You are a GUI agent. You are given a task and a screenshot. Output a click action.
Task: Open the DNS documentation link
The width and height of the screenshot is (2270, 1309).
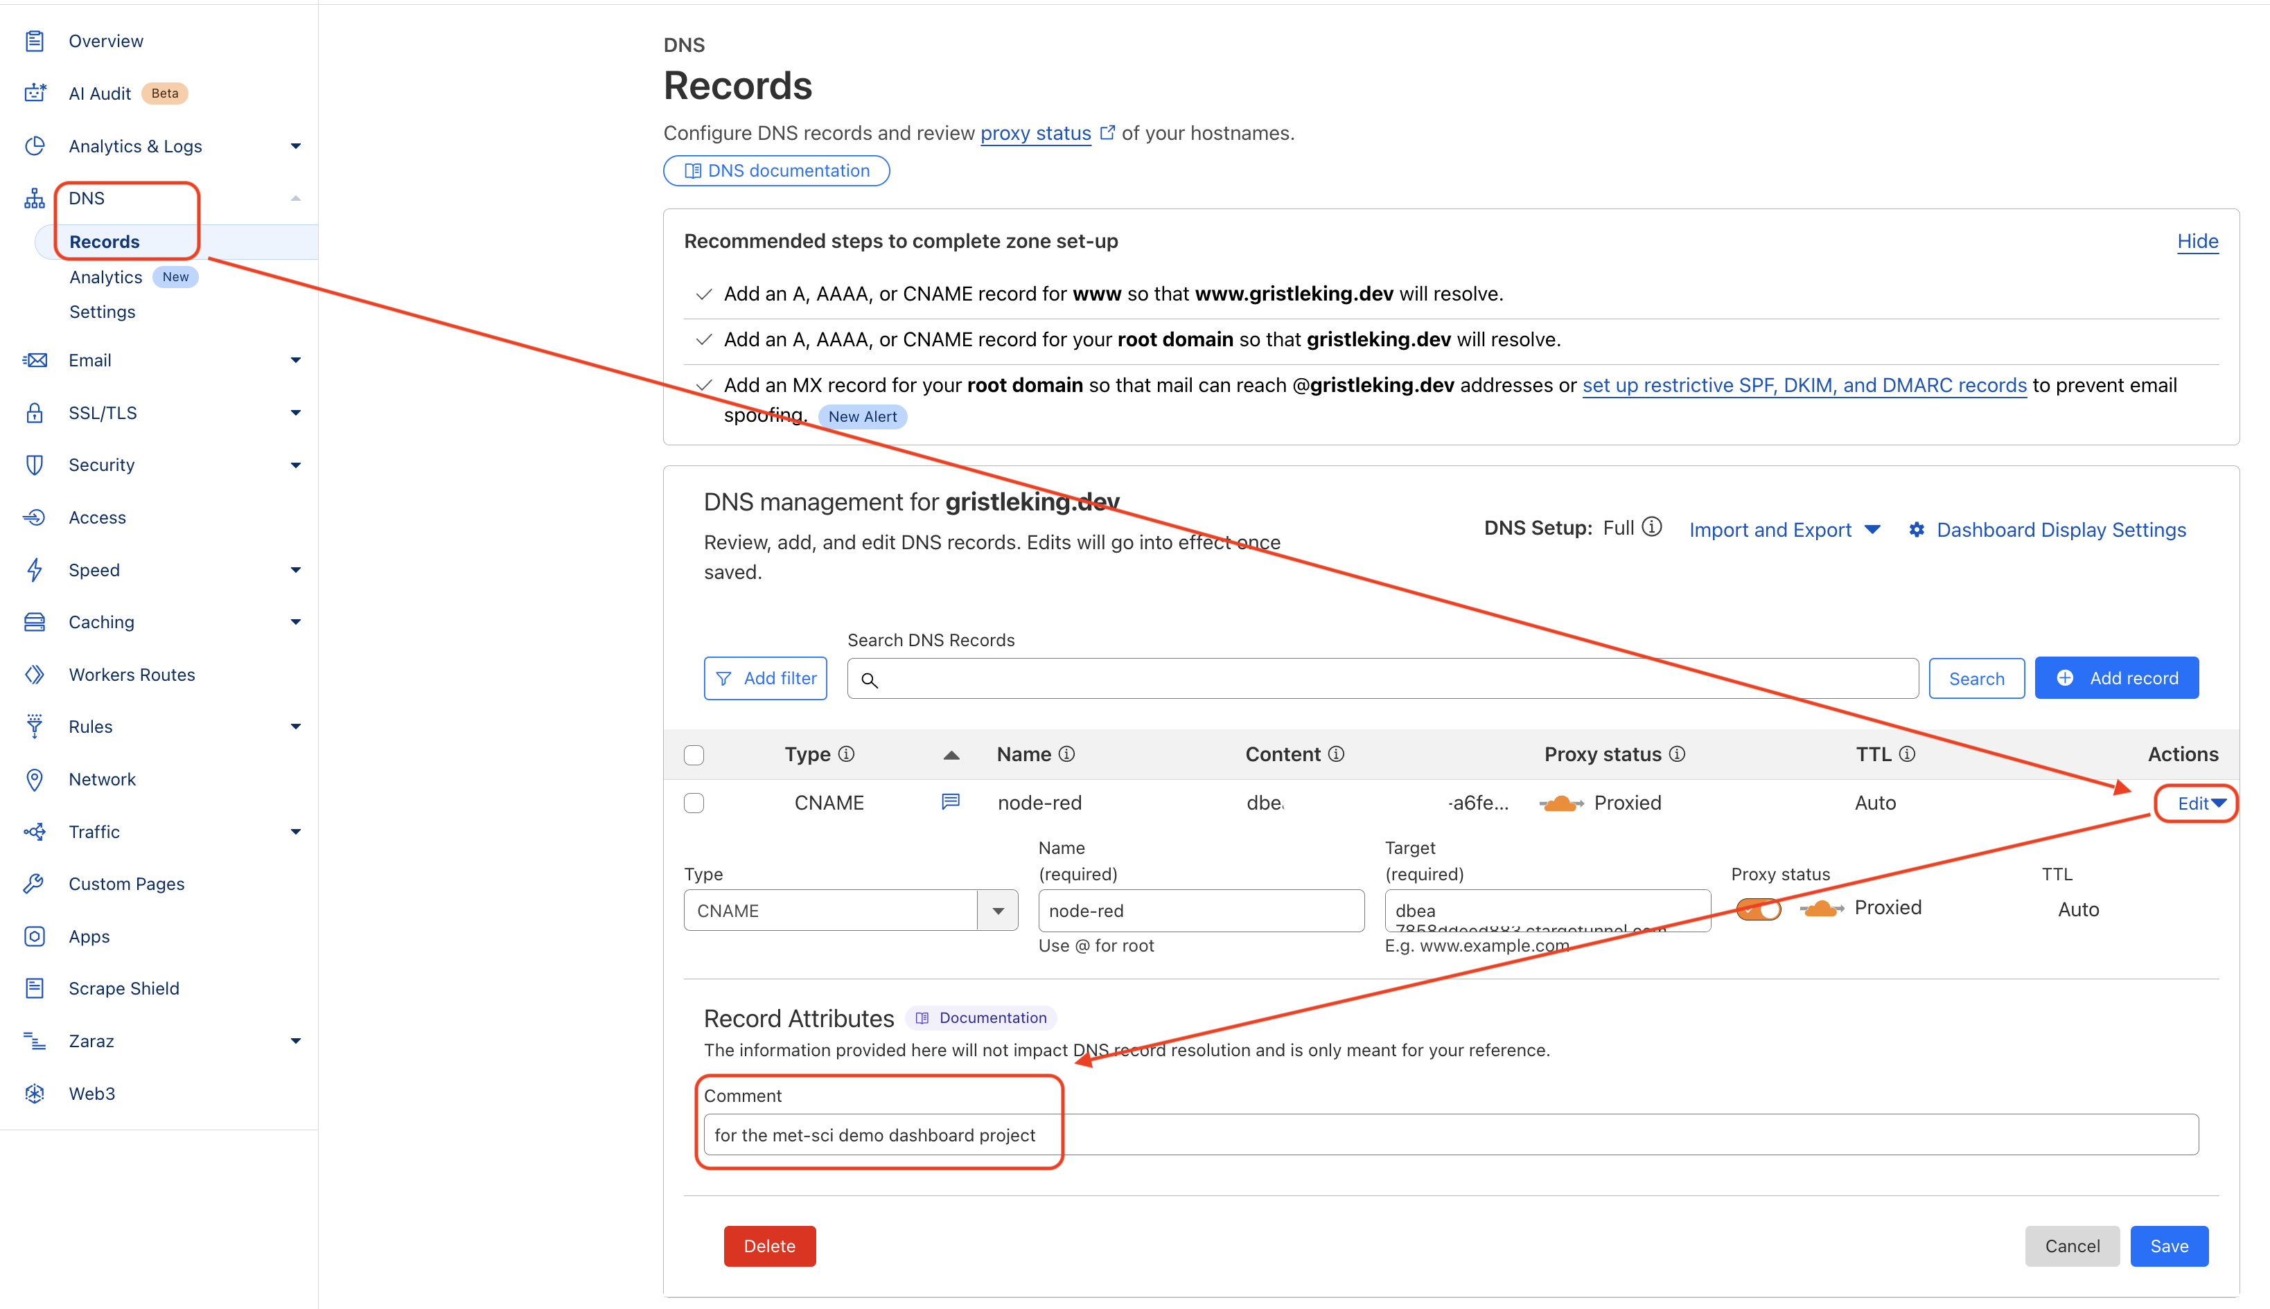[777, 171]
